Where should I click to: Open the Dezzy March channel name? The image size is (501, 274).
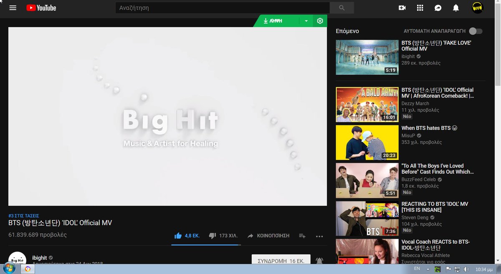415,103
